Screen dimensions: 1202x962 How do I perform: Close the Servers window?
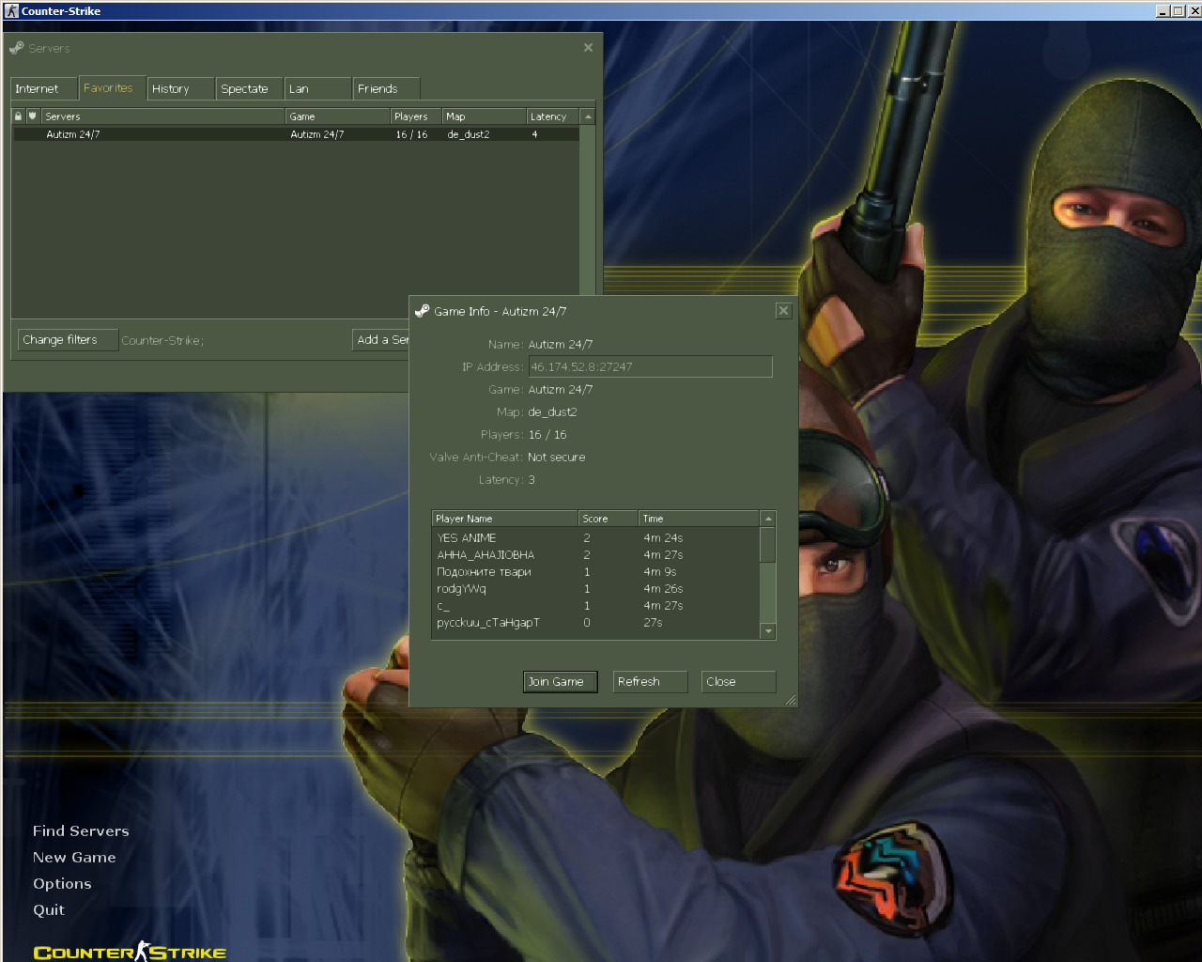588,48
